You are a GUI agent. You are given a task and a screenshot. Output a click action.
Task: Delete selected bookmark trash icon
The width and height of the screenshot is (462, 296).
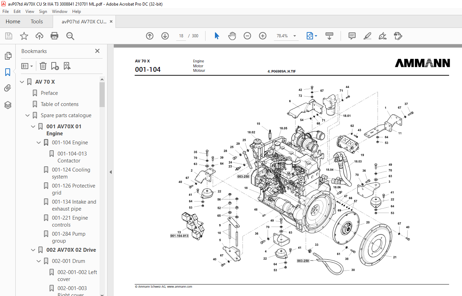pos(43,66)
